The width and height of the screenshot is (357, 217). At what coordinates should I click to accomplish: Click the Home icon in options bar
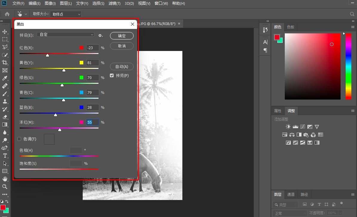(x=7, y=14)
